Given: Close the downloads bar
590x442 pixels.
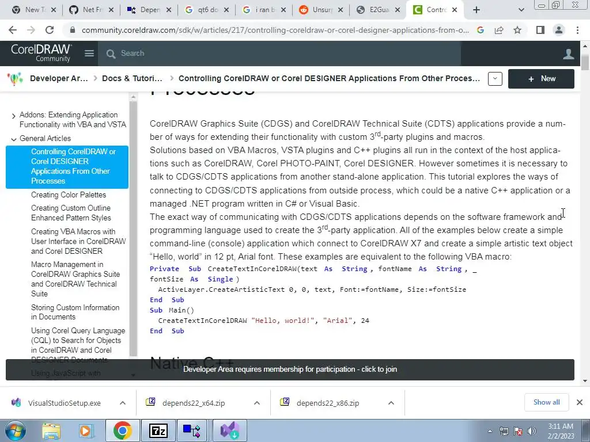Looking at the screenshot, I should [x=580, y=402].
